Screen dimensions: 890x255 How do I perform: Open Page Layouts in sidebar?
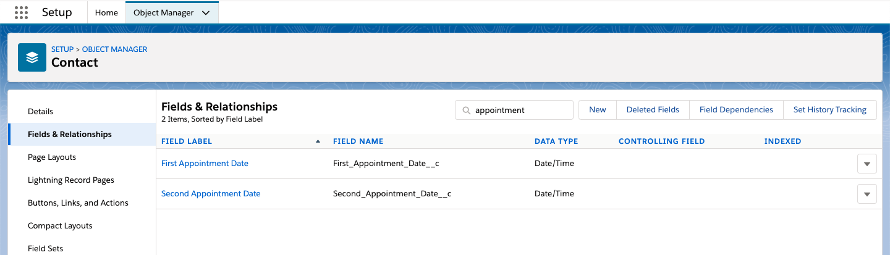[52, 157]
